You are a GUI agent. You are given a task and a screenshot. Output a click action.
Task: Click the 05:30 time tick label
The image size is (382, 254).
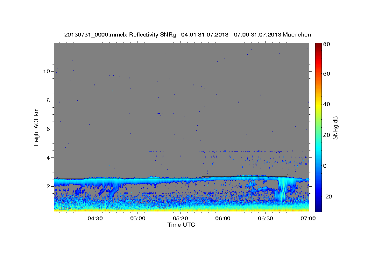[180, 218]
